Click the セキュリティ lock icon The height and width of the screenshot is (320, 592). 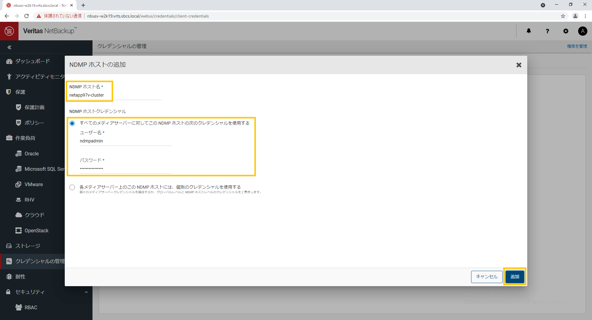click(x=8, y=292)
